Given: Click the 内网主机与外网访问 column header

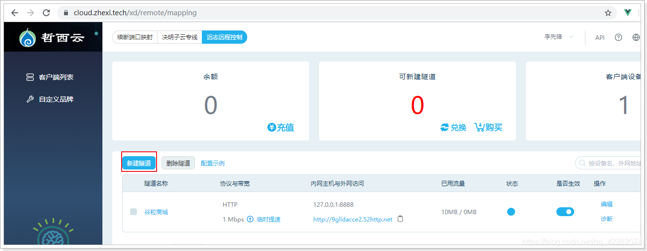Looking at the screenshot, I should 337,184.
